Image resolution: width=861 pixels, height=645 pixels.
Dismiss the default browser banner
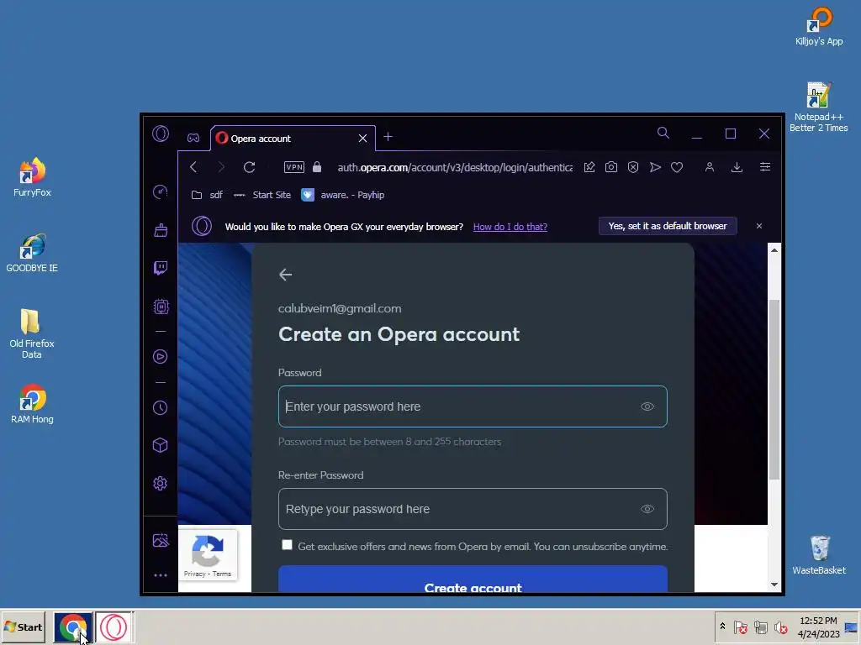(759, 226)
